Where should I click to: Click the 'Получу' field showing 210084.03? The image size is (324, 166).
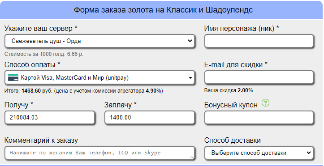50,118
